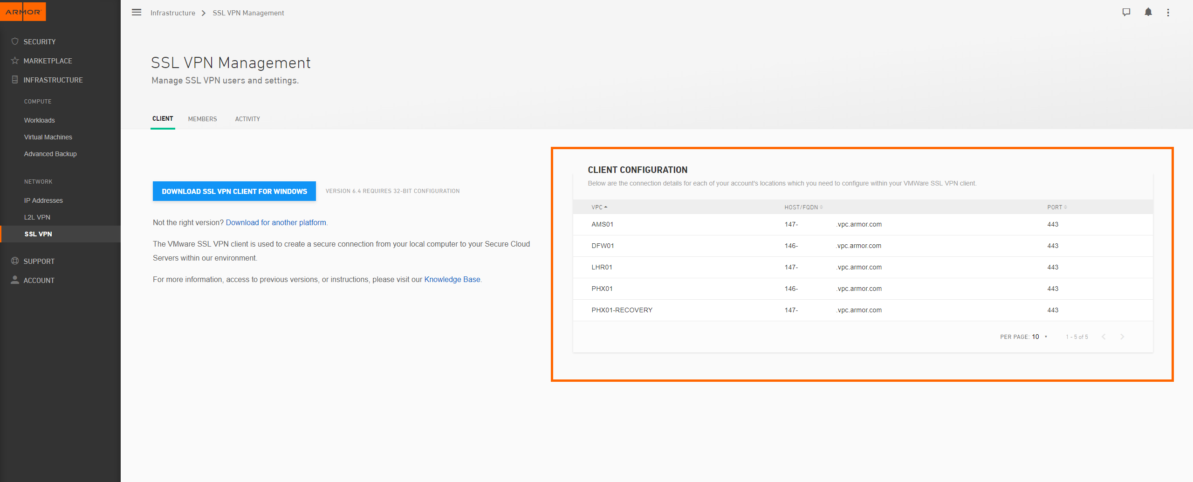
Task: Open Virtual Machines in the sidebar
Action: (48, 137)
